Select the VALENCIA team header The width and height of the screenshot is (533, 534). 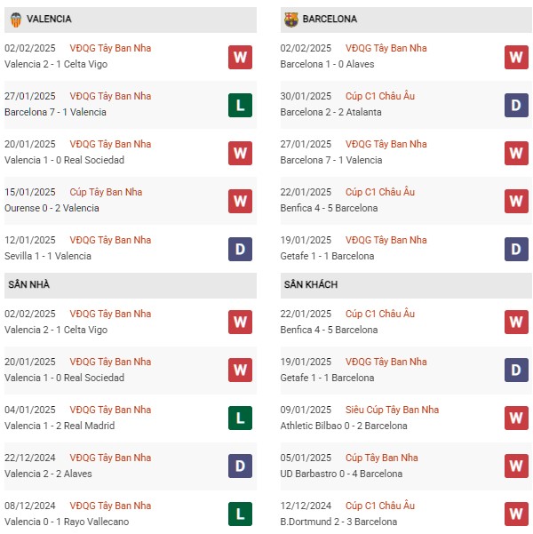(131, 20)
